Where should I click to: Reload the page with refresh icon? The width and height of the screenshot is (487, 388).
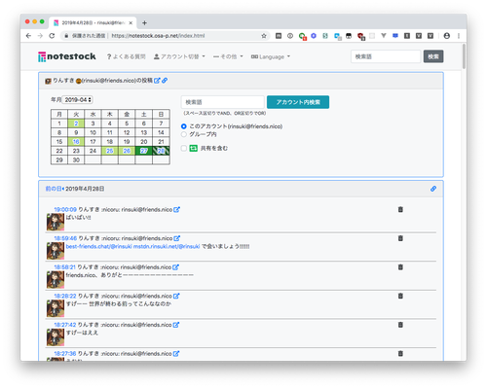52,36
